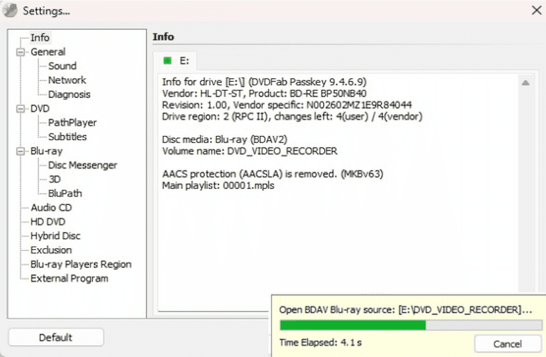Select the BluPath tree item
This screenshot has width=546, height=357.
click(x=65, y=193)
